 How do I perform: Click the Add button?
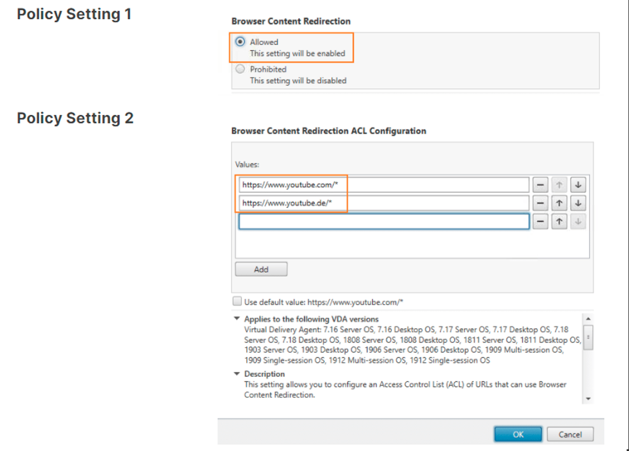coord(261,270)
